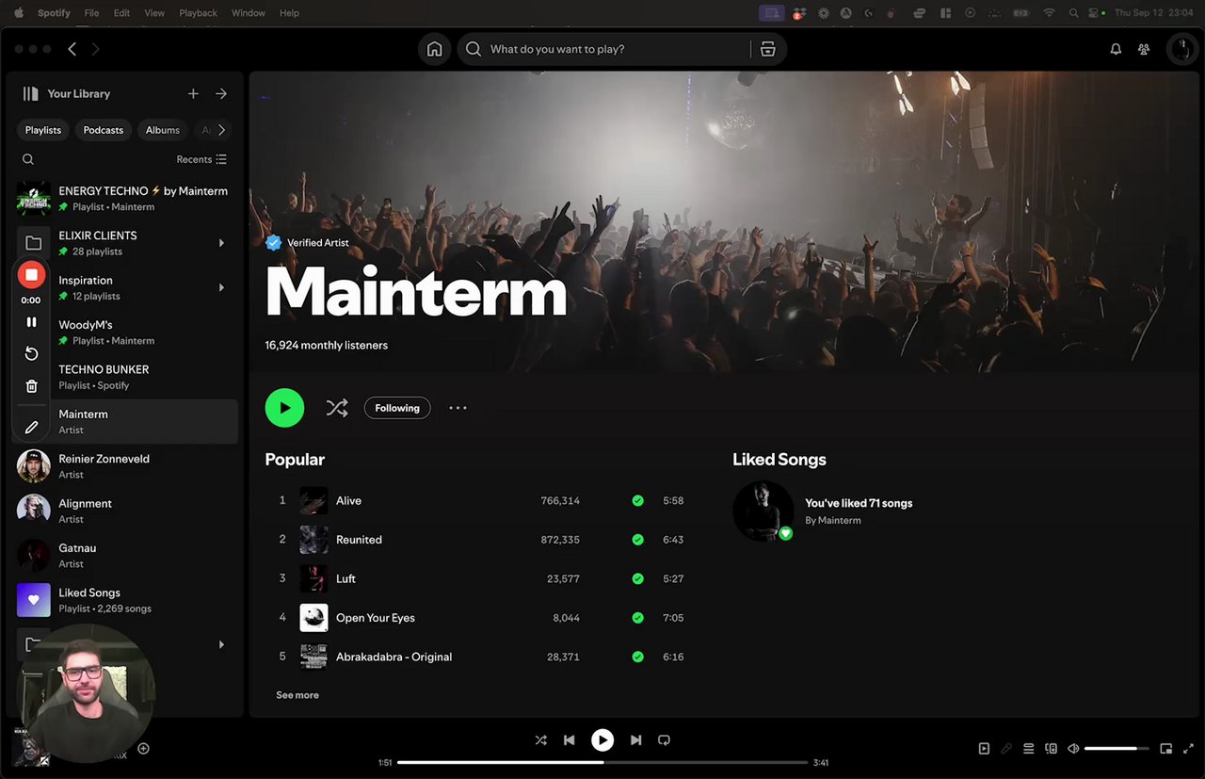Open You've liked 71 songs

coord(859,503)
